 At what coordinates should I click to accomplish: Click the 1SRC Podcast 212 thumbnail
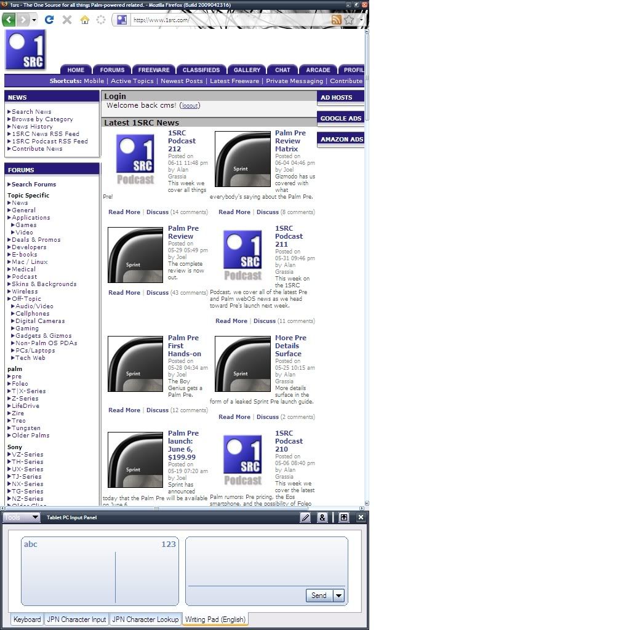pyautogui.click(x=135, y=159)
